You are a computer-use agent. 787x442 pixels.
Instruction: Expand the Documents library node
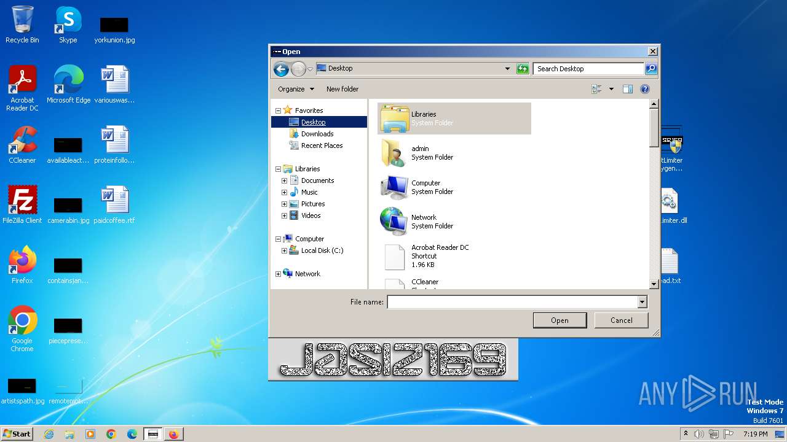284,181
